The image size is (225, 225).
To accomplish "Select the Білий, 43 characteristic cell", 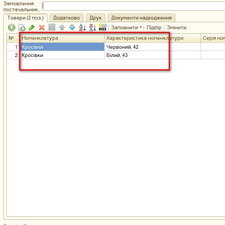I will (153, 55).
